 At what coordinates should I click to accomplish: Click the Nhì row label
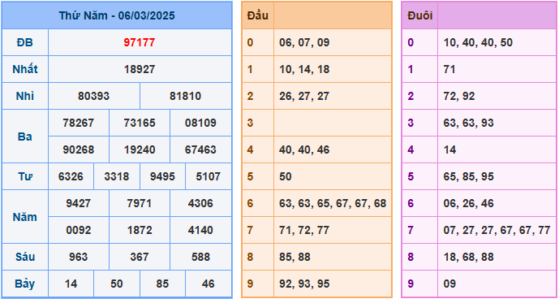point(24,96)
